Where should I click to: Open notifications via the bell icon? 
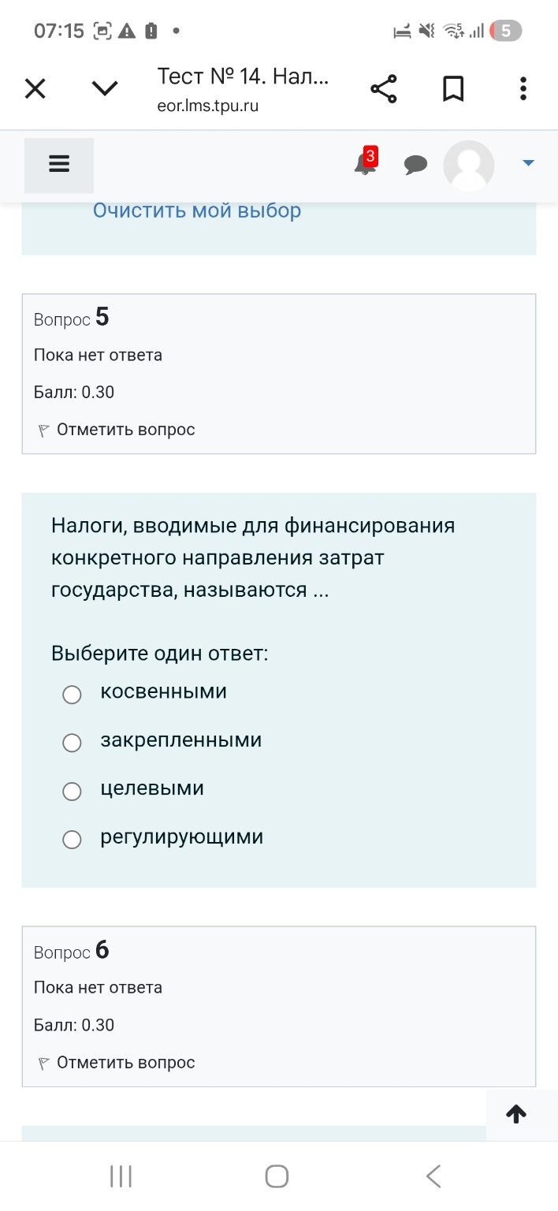point(363,166)
